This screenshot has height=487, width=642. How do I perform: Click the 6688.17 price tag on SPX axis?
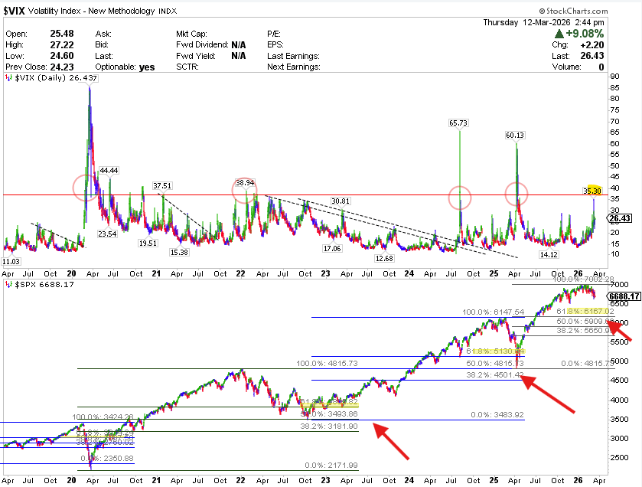pyautogui.click(x=624, y=296)
